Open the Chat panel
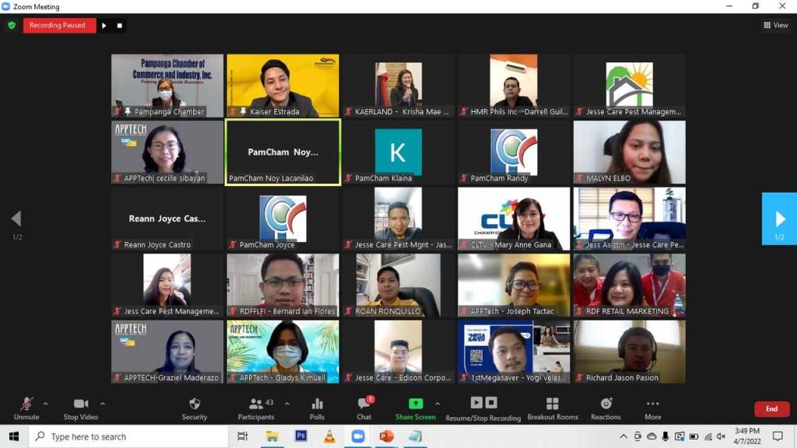 click(x=364, y=408)
